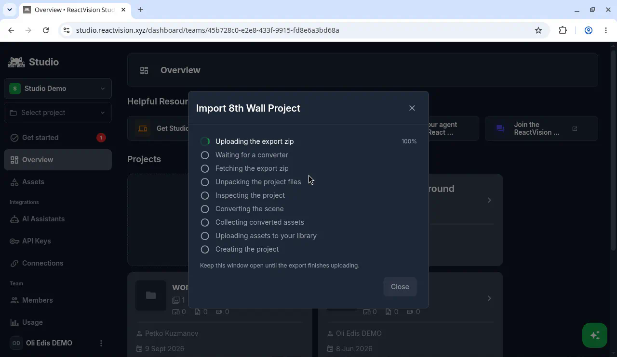Open Connections page
617x357 pixels.
coord(58,263)
